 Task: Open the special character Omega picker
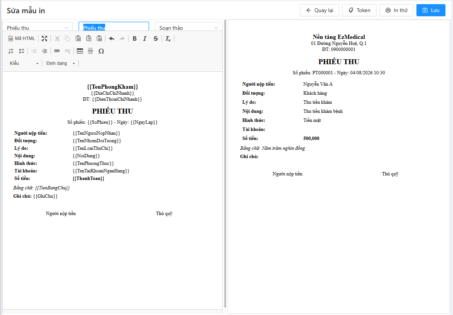point(101,51)
